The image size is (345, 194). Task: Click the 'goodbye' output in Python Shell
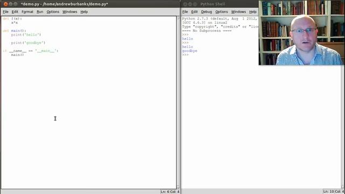click(x=189, y=51)
